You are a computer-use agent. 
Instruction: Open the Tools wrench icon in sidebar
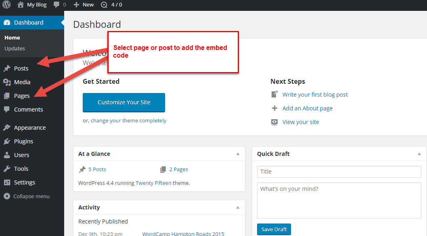[x=7, y=169]
